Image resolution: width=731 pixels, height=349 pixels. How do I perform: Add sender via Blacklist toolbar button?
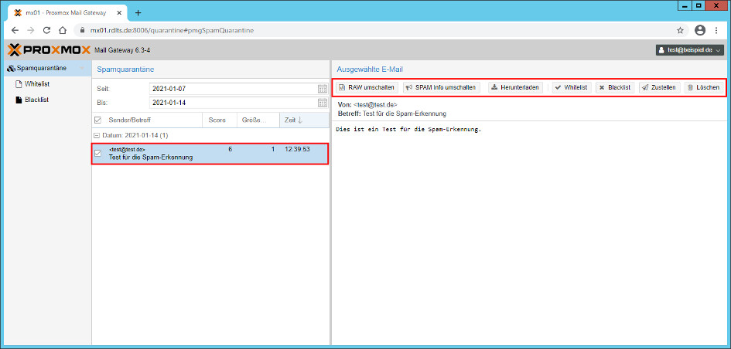[614, 87]
